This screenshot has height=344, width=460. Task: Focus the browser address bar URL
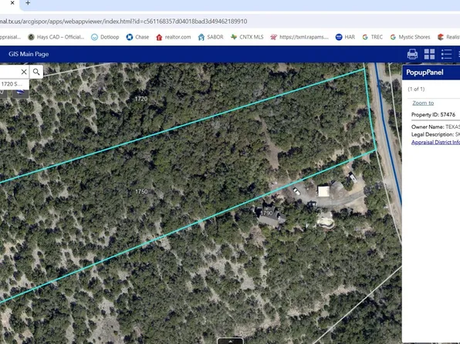(123, 22)
